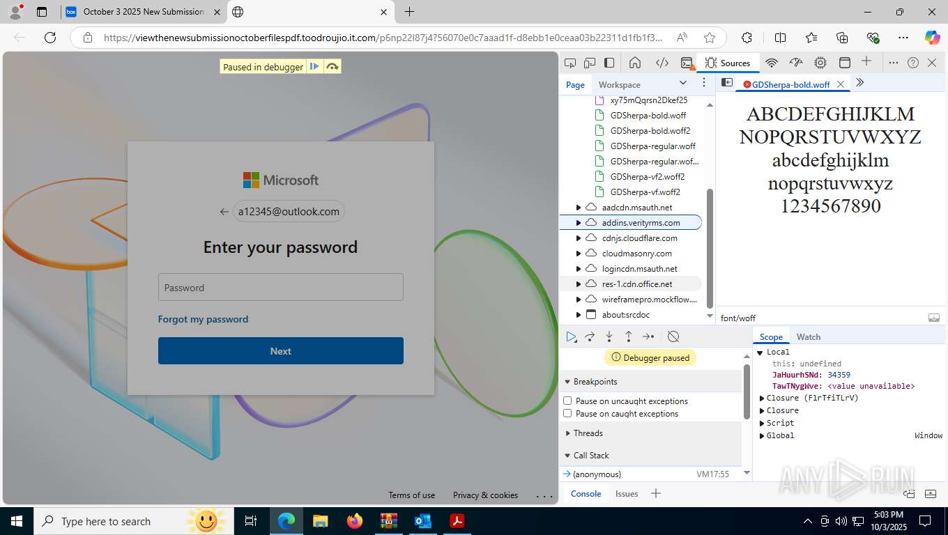This screenshot has width=948, height=535.
Task: Open DevTools help question mark icon
Action: 913,63
